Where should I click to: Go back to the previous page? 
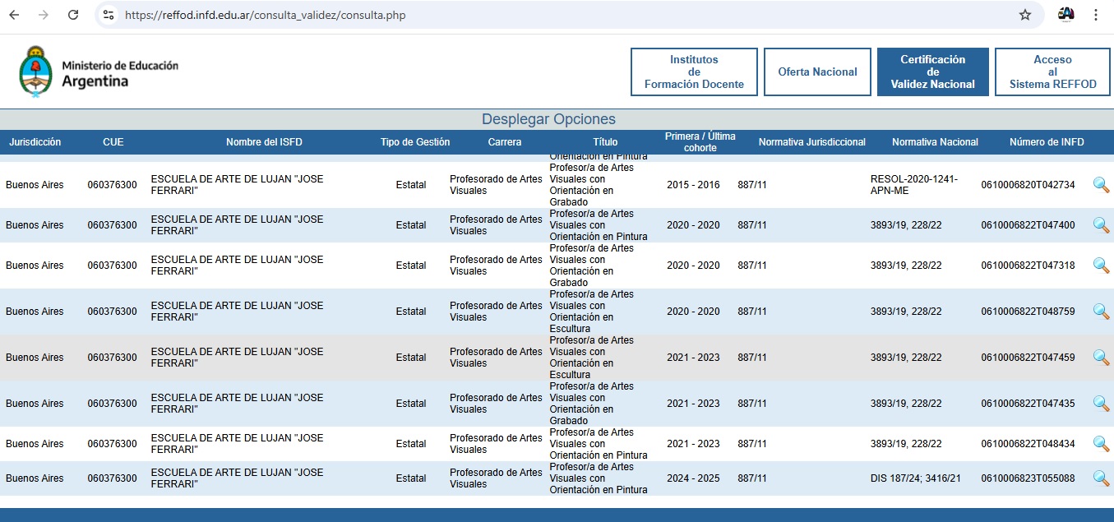point(14,15)
